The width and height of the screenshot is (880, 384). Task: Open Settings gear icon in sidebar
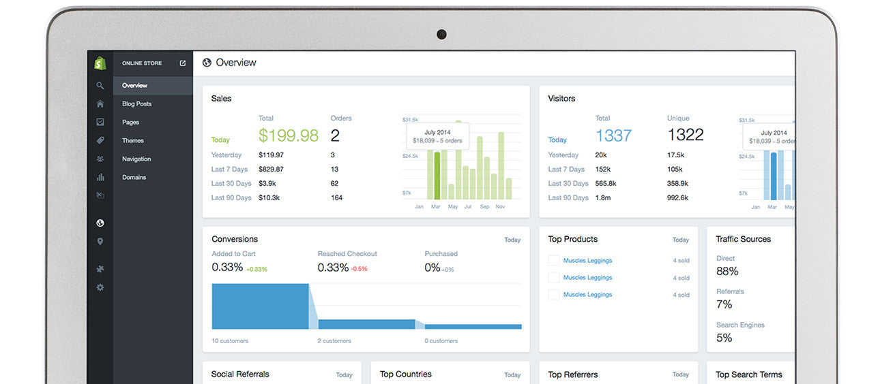coord(100,287)
